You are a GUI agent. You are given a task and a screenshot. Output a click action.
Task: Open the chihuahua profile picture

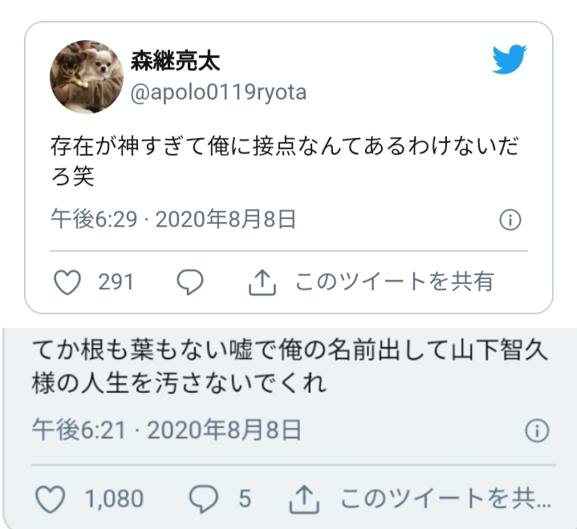(x=87, y=77)
